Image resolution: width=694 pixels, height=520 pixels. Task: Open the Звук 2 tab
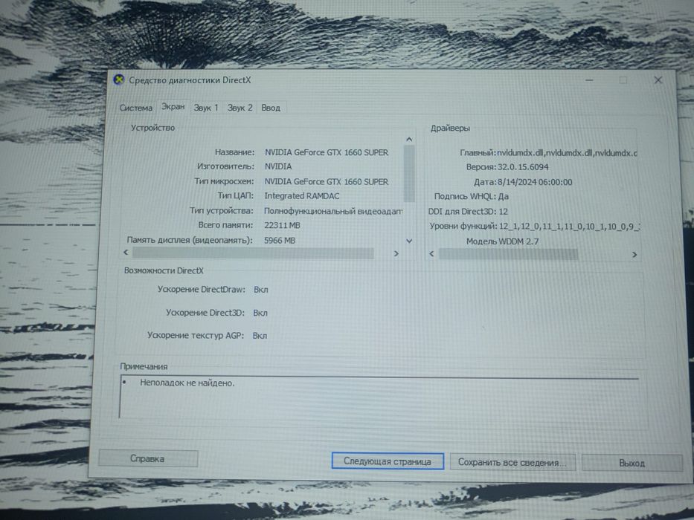point(240,108)
